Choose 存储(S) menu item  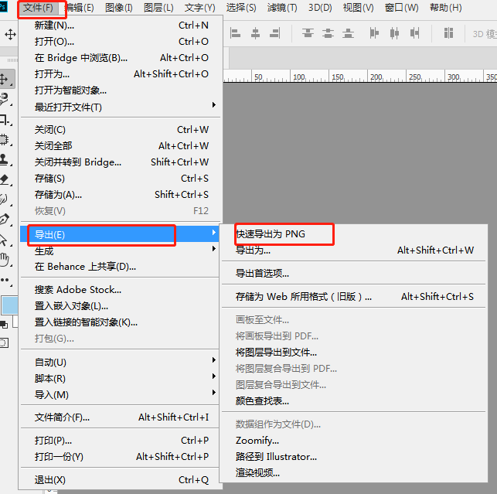(120, 178)
